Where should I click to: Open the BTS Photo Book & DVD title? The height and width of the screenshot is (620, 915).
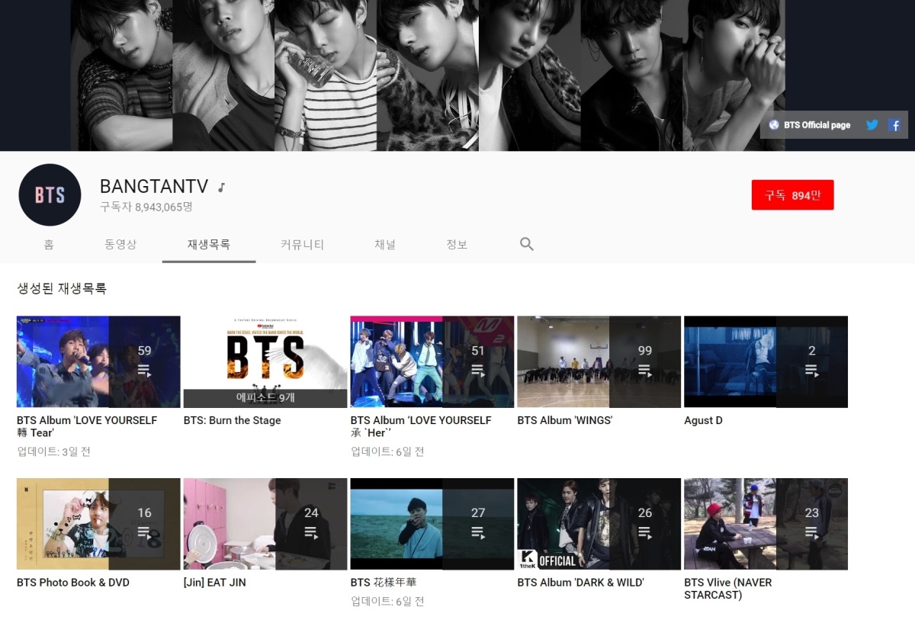pos(73,583)
